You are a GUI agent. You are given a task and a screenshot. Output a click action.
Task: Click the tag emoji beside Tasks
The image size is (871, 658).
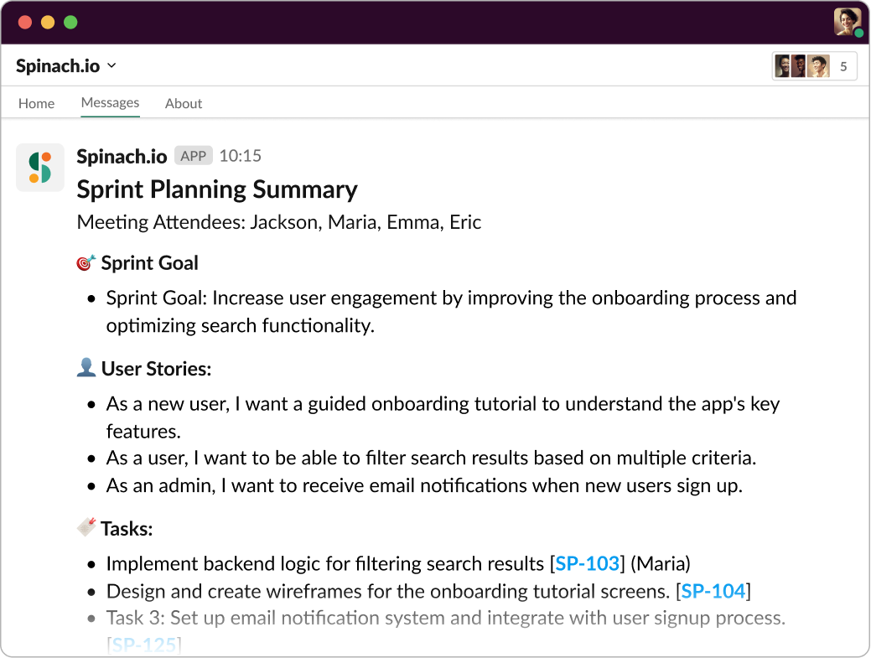86,527
